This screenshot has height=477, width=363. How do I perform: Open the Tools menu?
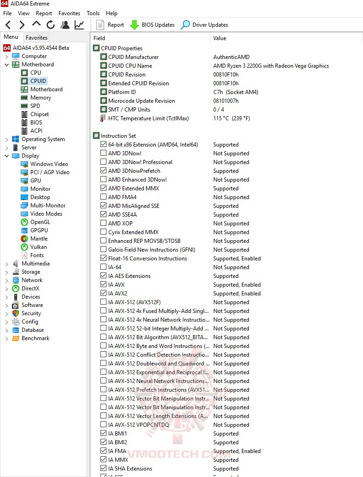click(93, 13)
